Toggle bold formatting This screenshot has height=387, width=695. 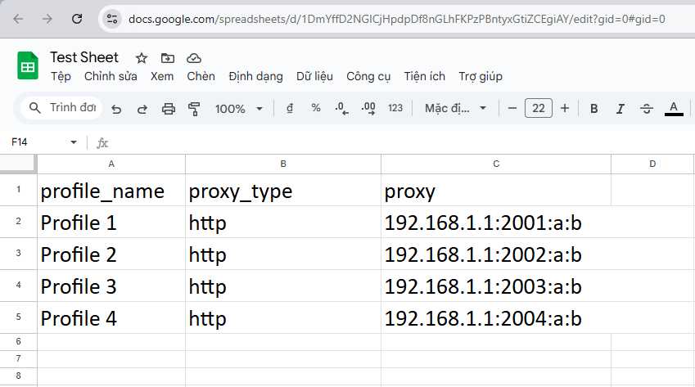[594, 109]
